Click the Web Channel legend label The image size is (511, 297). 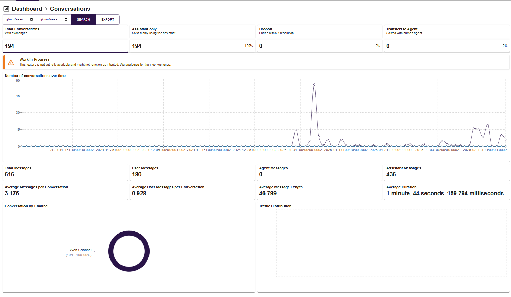81,250
